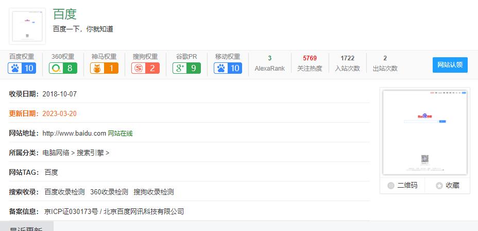Screen dimensions: 478x231
Task: Open the http://www.baidu.com address link
Action: pyautogui.click(x=74, y=134)
